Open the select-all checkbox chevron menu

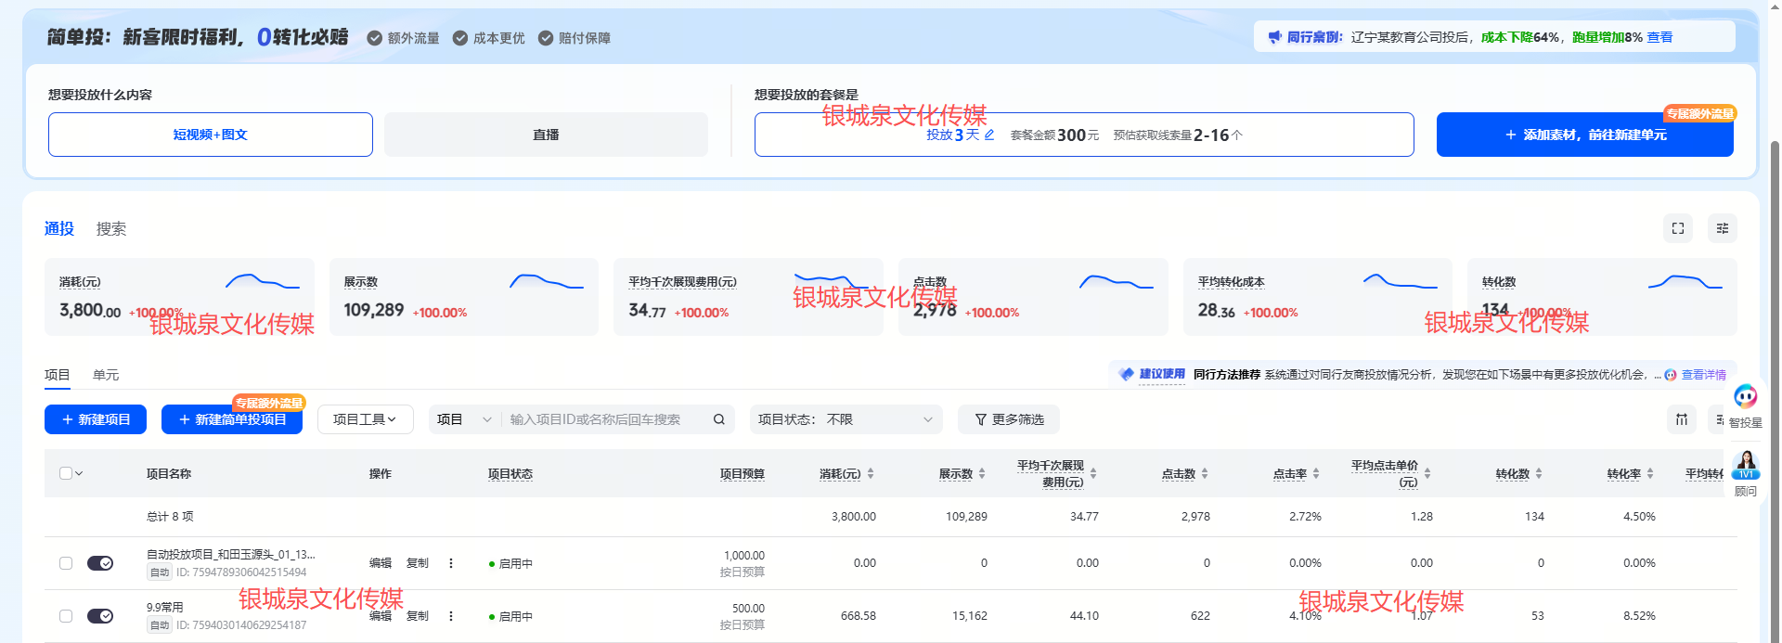click(80, 473)
